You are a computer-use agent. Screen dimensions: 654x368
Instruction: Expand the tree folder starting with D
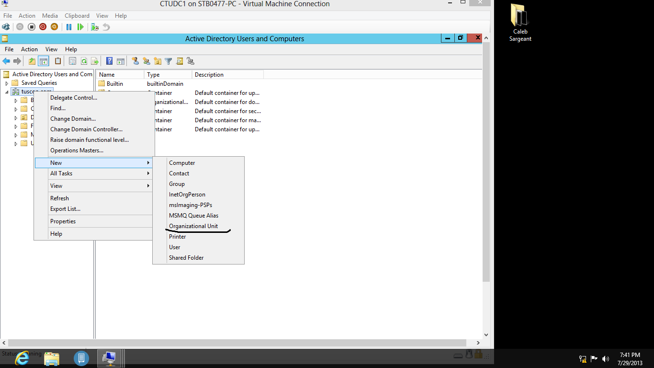pos(16,117)
